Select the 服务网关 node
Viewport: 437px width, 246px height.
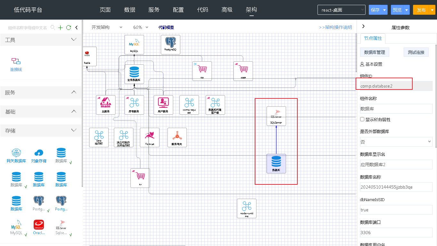pos(177,138)
